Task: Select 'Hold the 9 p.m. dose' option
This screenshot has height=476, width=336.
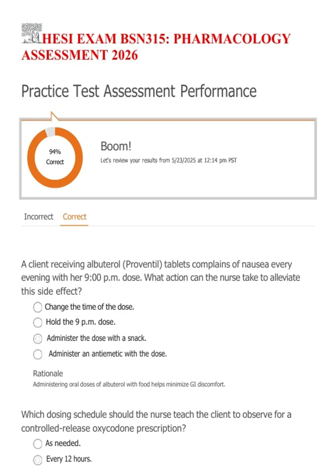Action: click(x=38, y=323)
